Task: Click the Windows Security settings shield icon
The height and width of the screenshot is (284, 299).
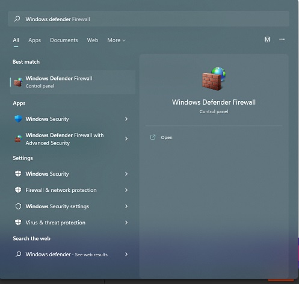Action: coord(18,173)
